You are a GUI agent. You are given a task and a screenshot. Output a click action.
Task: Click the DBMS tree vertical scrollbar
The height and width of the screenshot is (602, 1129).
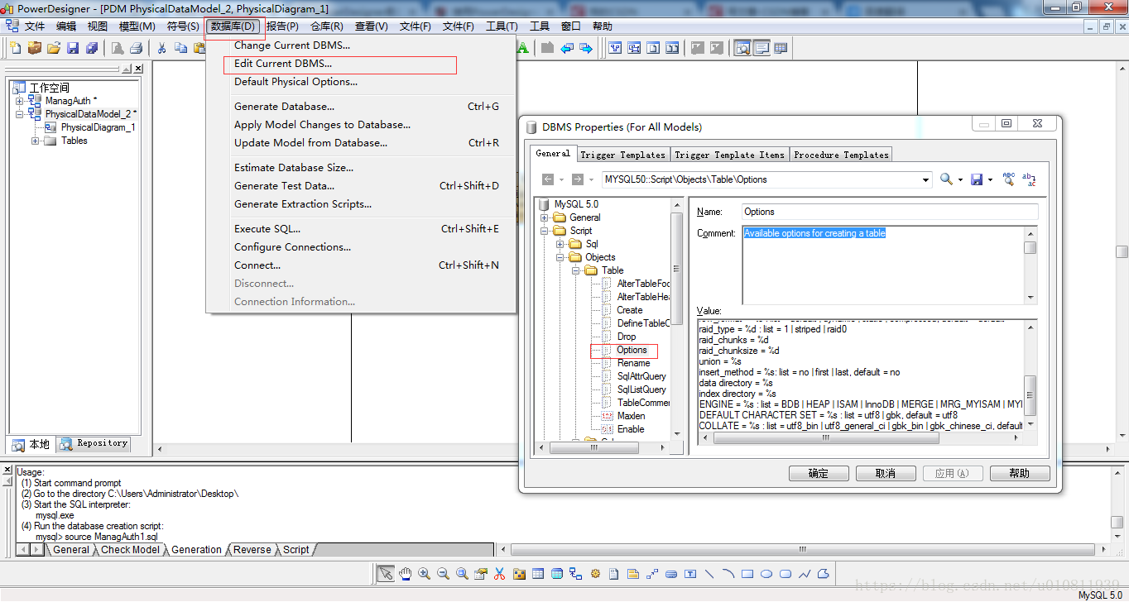pyautogui.click(x=677, y=318)
